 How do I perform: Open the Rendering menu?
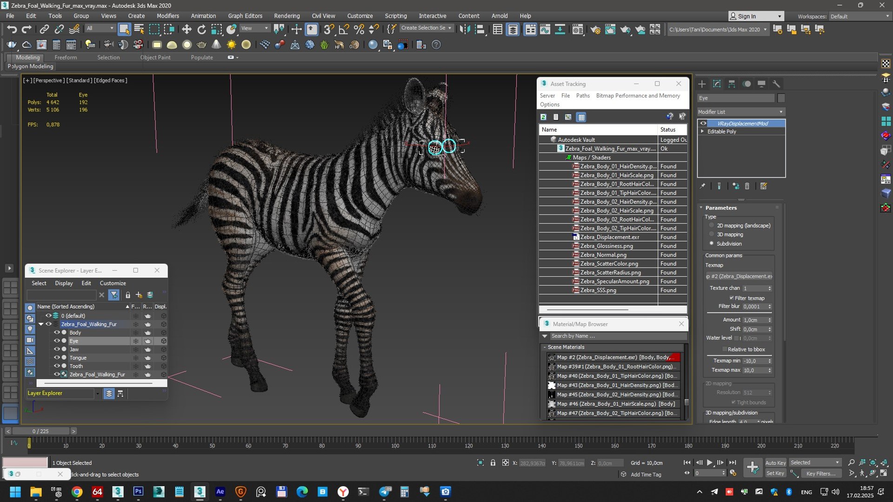287,16
